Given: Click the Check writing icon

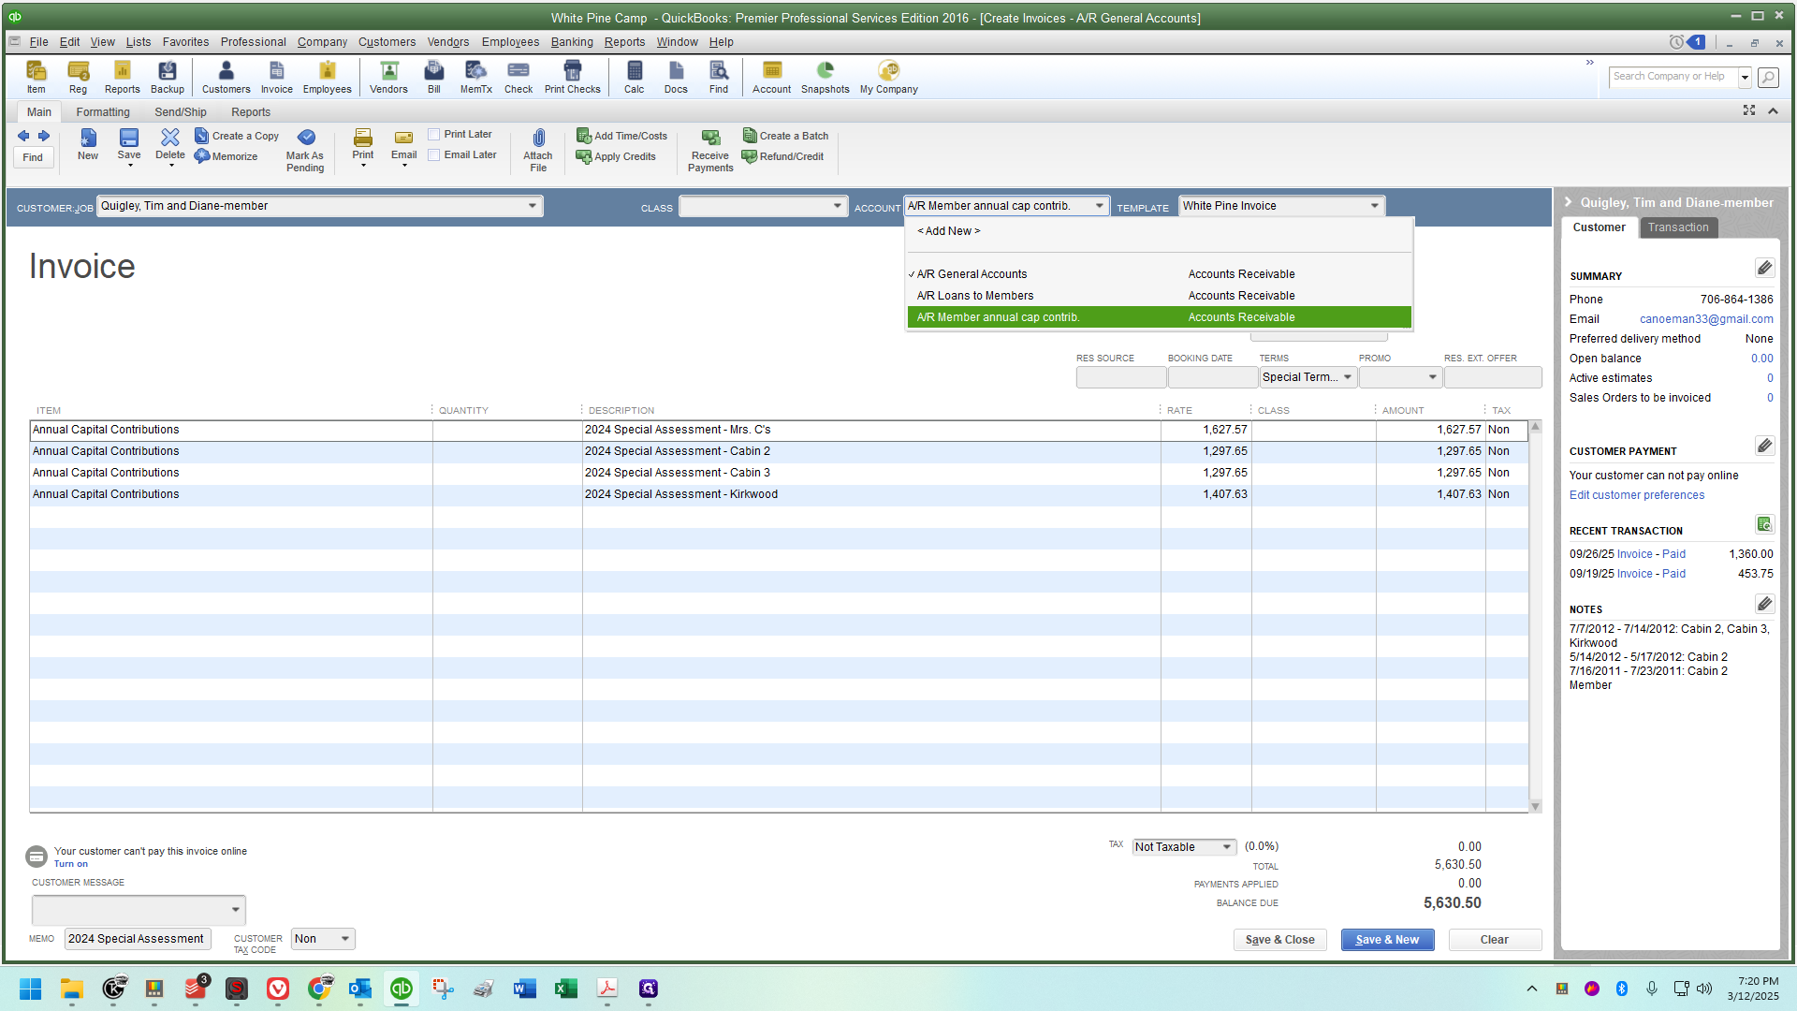Looking at the screenshot, I should pyautogui.click(x=518, y=77).
